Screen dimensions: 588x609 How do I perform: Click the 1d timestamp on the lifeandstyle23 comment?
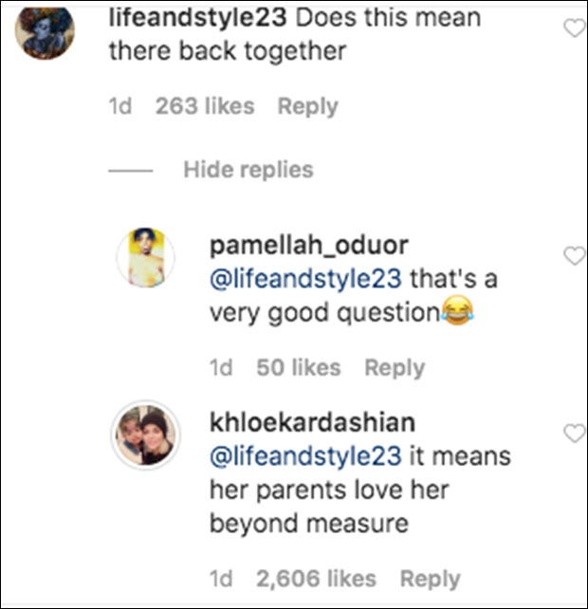coord(120,106)
